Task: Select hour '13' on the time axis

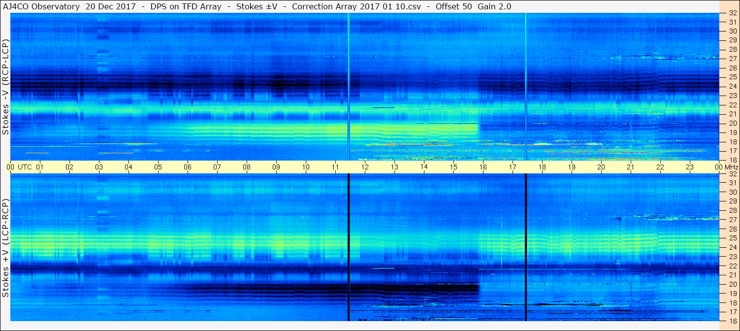Action: click(394, 167)
